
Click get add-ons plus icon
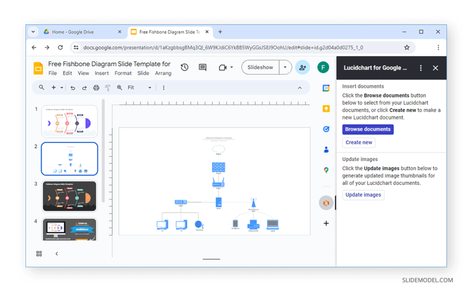[x=326, y=223]
